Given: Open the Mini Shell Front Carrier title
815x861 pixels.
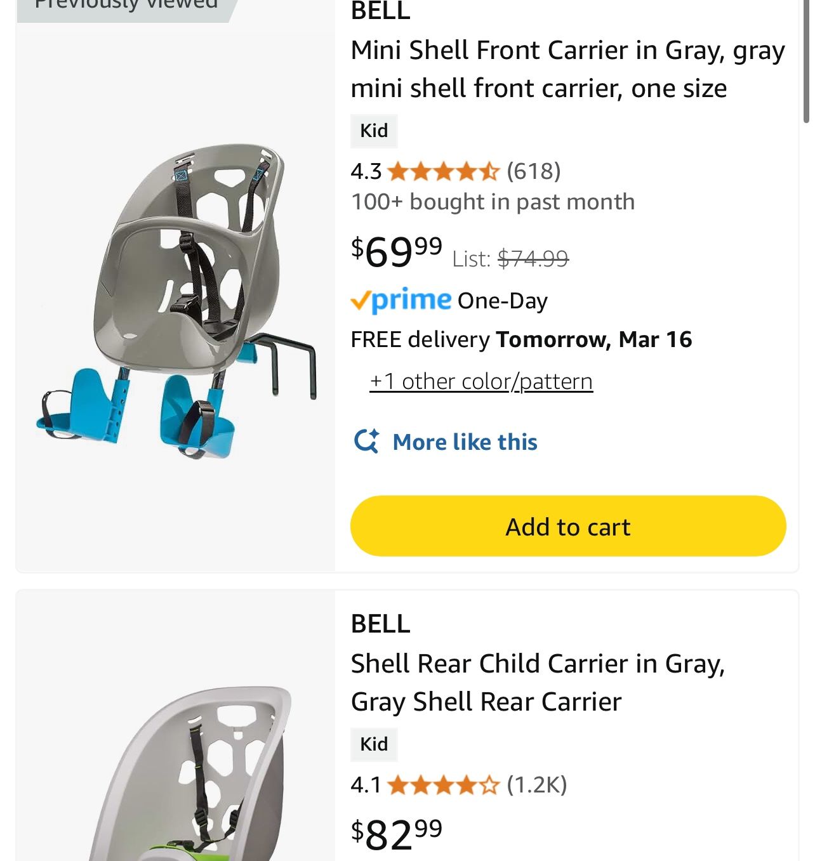Looking at the screenshot, I should coord(567,69).
